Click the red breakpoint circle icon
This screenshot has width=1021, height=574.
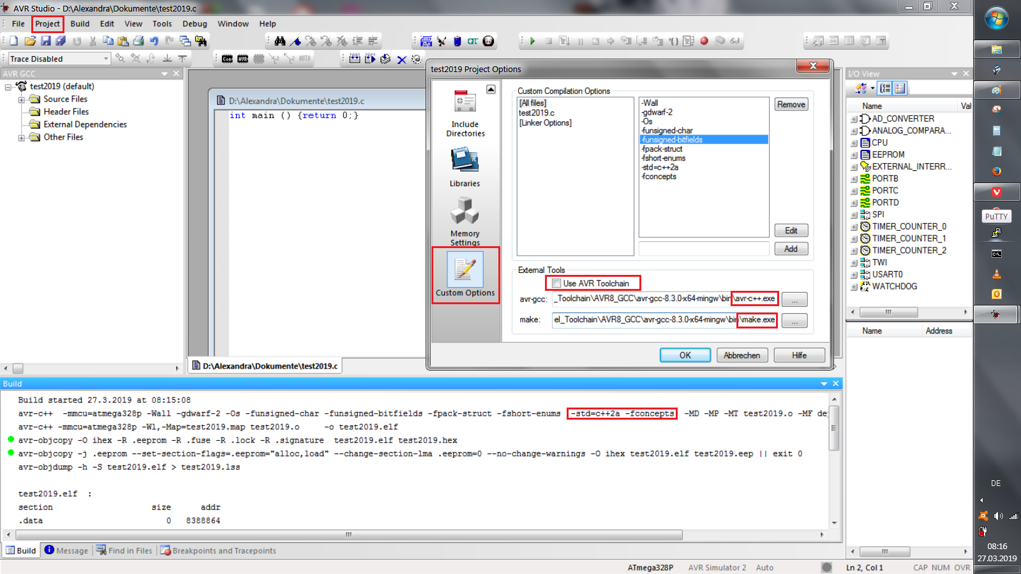pos(704,41)
